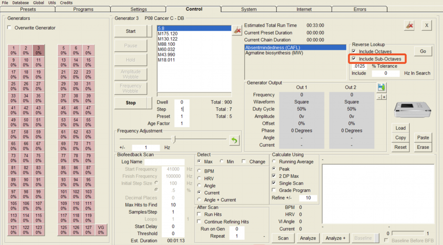Select the M175.120 entry in the program list
The image size is (443, 245).
click(x=168, y=34)
